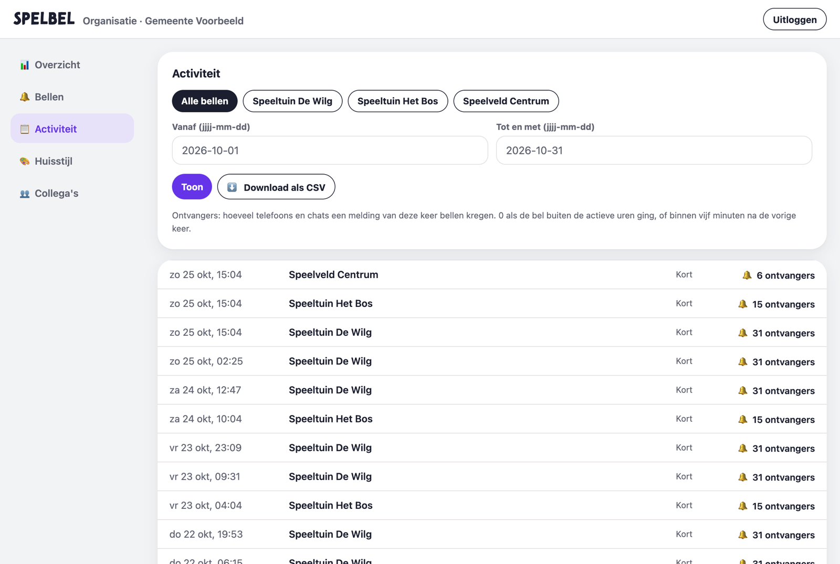The width and height of the screenshot is (840, 564).
Task: Click the clipboard icon beside Activiteit
Action: click(x=25, y=129)
